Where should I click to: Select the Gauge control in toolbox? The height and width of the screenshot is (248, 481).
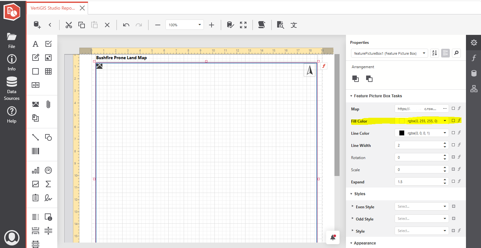(48, 170)
